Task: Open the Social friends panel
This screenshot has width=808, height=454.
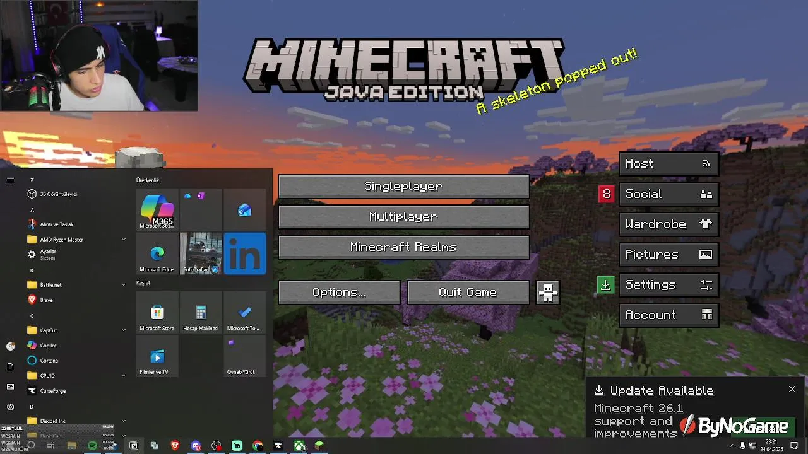Action: (x=668, y=194)
